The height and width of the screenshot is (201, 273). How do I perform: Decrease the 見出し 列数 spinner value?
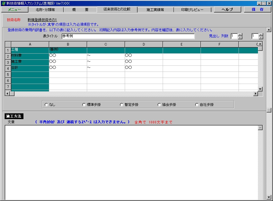pos(240,38)
